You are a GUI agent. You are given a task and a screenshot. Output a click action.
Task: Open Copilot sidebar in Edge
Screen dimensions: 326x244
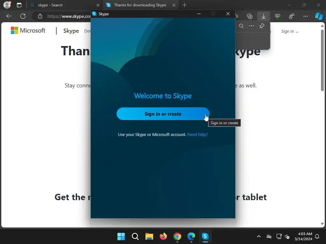click(319, 16)
